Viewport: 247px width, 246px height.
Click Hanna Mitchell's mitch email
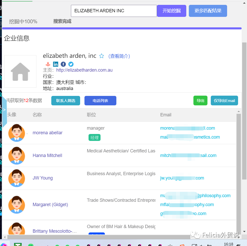pyautogui.click(x=188, y=155)
